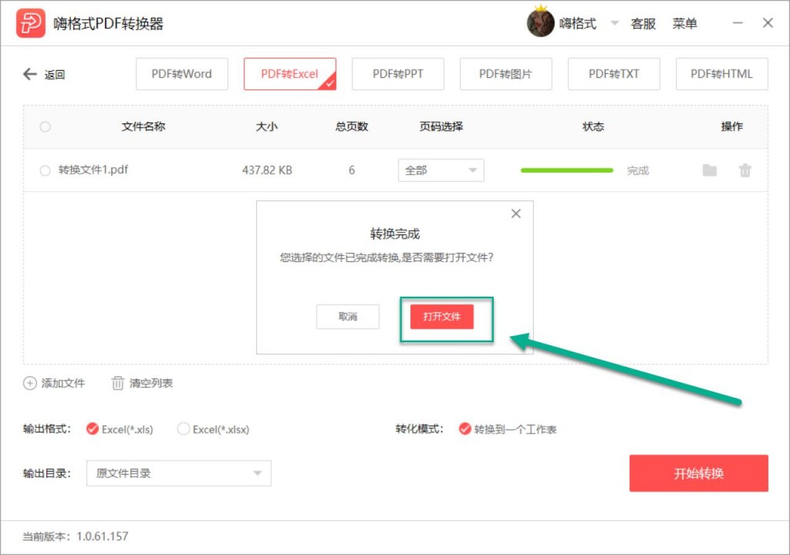Screen dimensions: 790x555
Task: Switch to the PDF转PPT tab
Action: click(398, 74)
